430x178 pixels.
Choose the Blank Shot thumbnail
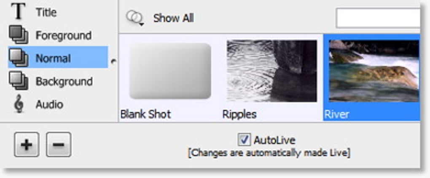click(x=170, y=71)
